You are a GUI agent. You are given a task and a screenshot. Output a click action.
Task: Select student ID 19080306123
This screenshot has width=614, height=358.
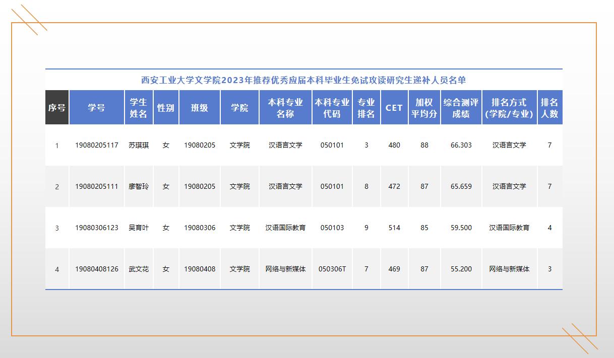pyautogui.click(x=97, y=228)
